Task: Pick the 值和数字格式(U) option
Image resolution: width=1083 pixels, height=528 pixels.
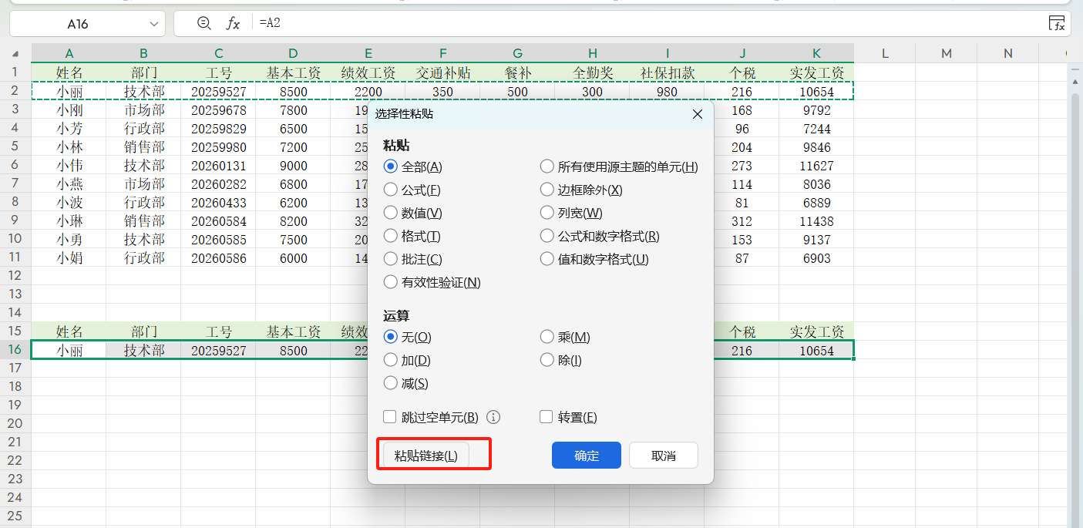Action: [x=547, y=259]
